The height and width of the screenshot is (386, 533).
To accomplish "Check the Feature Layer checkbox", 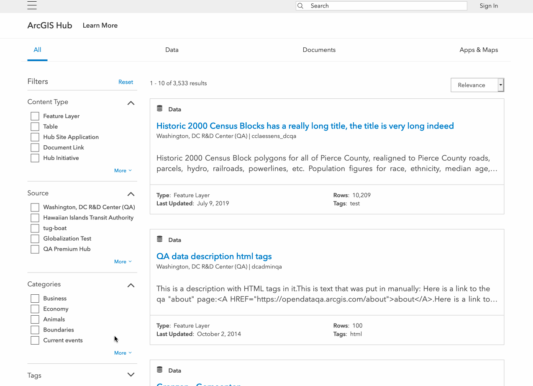I will [35, 116].
